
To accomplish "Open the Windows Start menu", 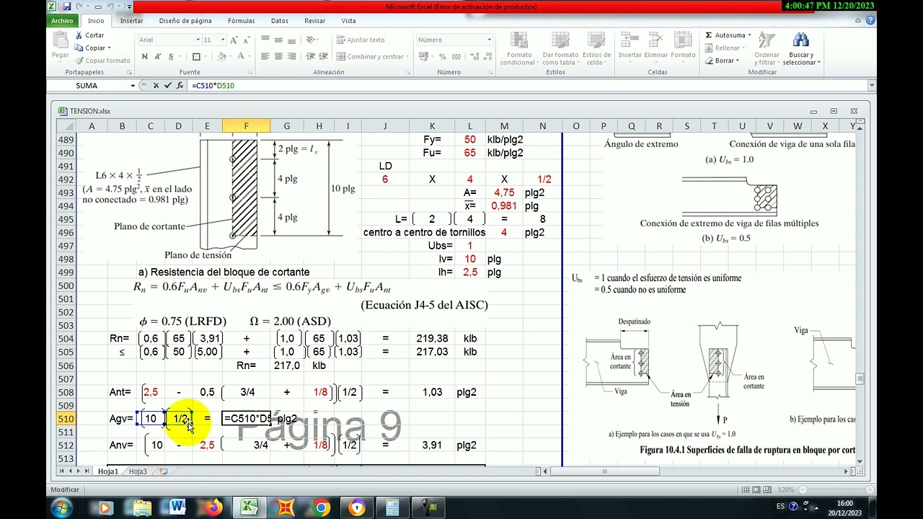I will (x=62, y=508).
